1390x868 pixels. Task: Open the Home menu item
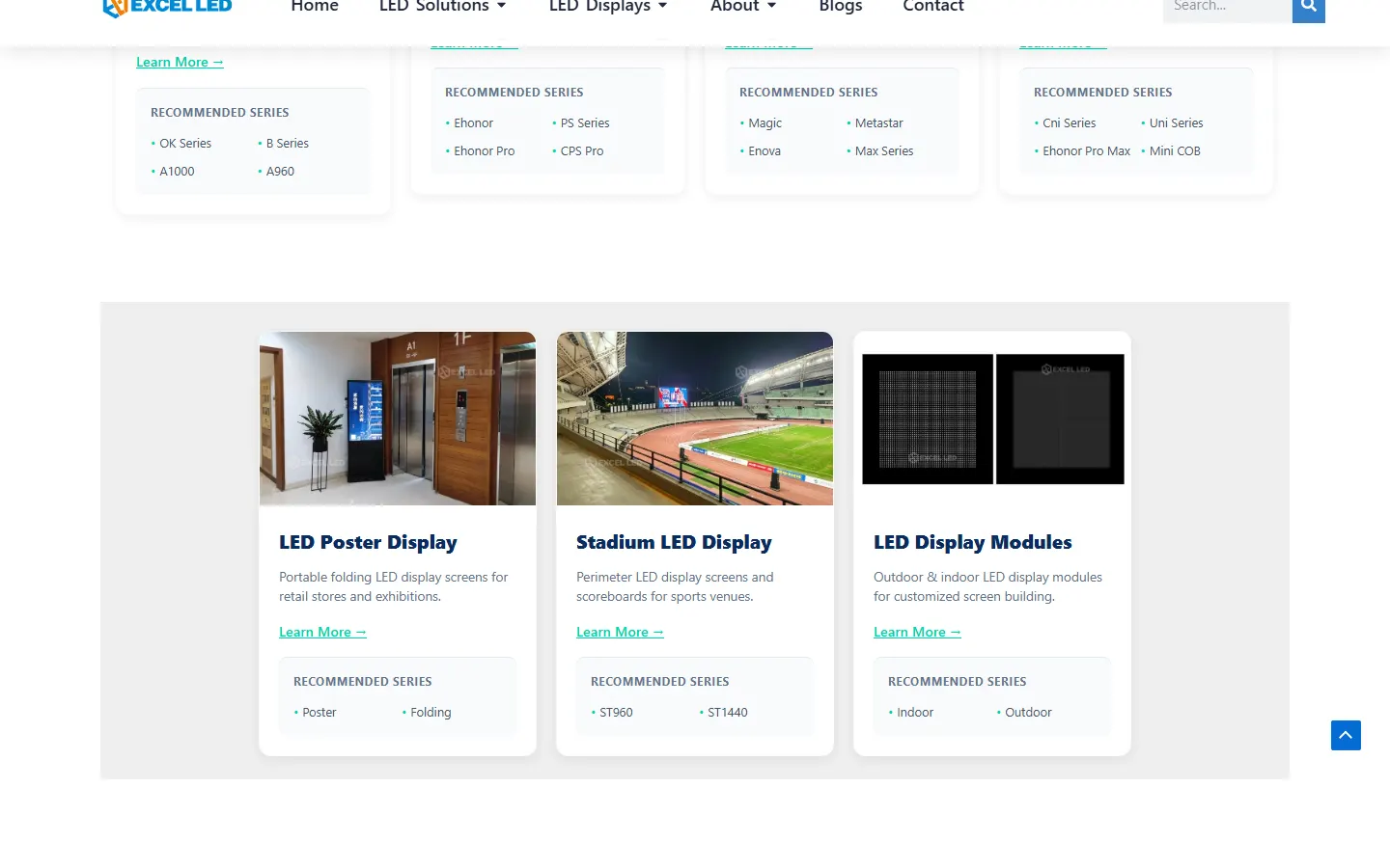315,7
